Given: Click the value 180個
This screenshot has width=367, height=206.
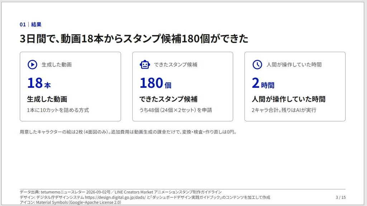Looking at the screenshot, I should coord(156,83).
